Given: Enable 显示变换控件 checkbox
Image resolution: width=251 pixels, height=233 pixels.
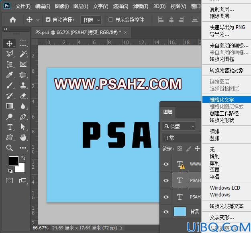Looking at the screenshot, I should pyautogui.click(x=110, y=20).
